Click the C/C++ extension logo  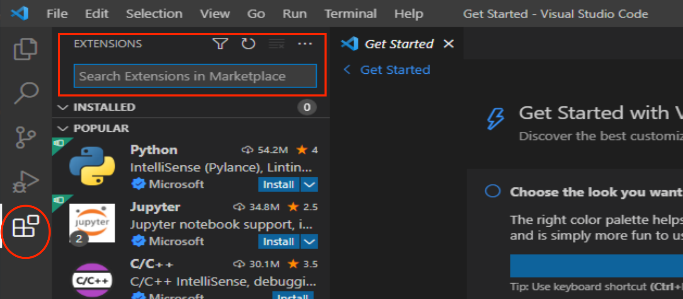(92, 280)
